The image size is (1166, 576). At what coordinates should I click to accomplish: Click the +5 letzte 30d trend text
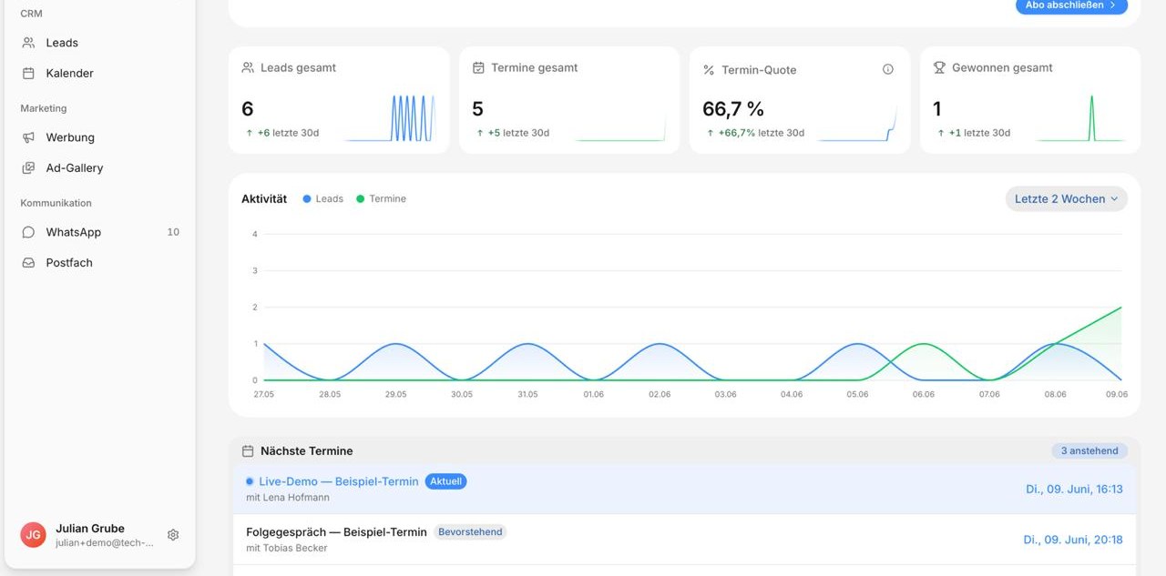(x=513, y=133)
